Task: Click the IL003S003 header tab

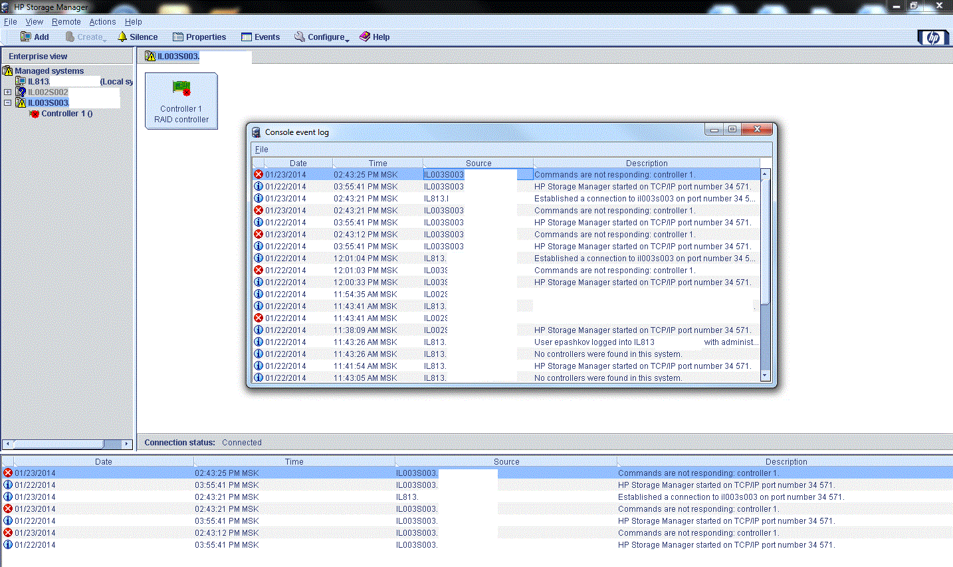Action: tap(171, 57)
